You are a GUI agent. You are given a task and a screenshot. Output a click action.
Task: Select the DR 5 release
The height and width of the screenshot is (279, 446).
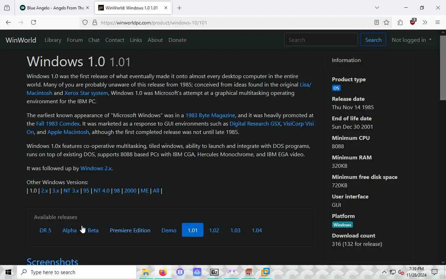click(45, 230)
